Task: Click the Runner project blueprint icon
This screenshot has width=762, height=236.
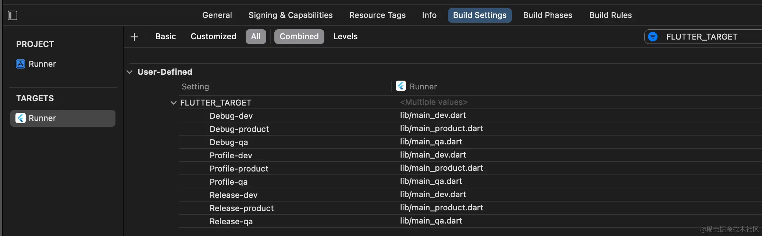Action: pos(21,64)
